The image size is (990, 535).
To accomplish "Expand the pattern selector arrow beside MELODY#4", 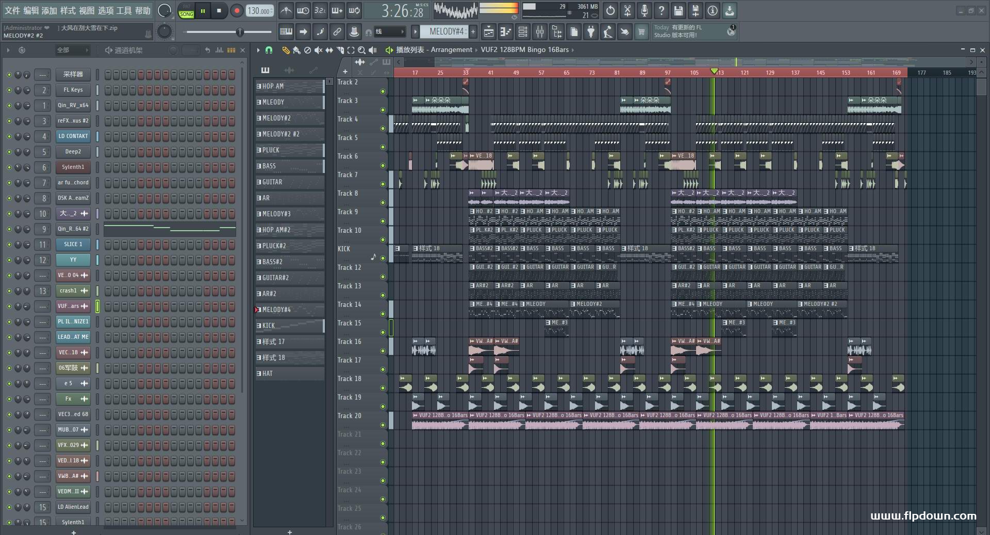I will [x=415, y=32].
